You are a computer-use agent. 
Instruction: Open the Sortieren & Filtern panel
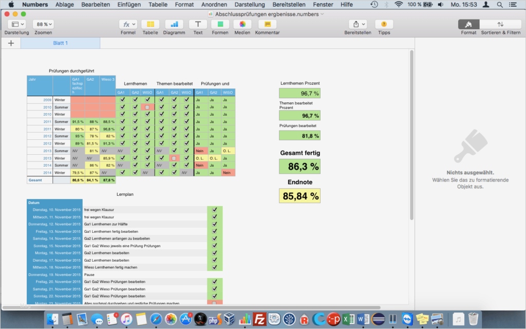[x=500, y=24]
